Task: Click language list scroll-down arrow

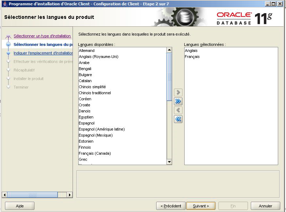Action: pos(169,162)
